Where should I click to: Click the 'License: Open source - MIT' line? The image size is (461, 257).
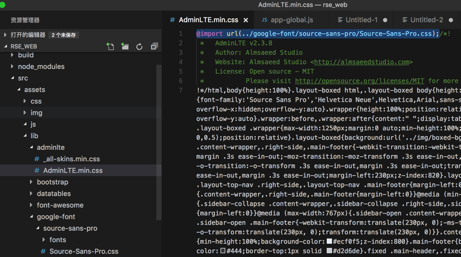coord(265,71)
